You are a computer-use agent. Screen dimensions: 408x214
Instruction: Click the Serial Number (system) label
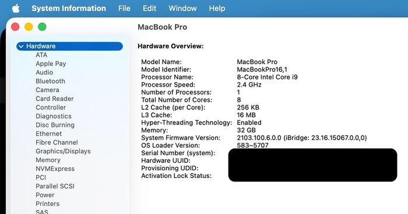tap(178, 153)
